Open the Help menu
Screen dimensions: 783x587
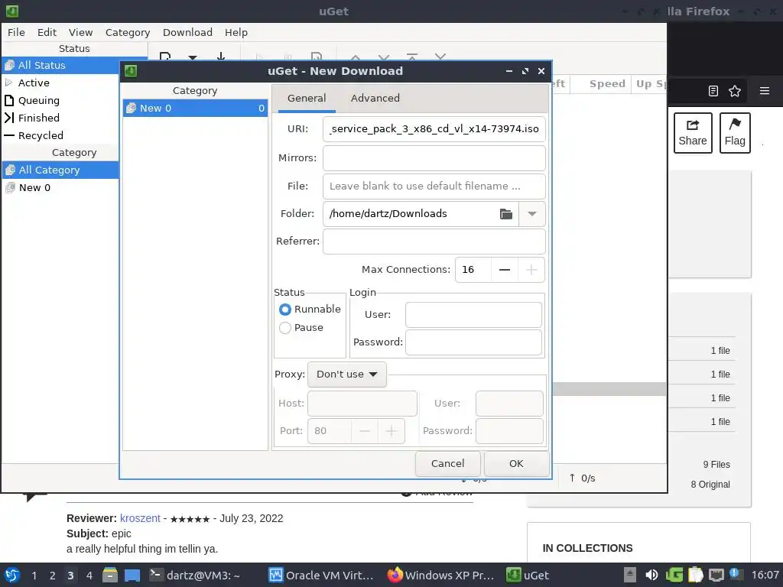pyautogui.click(x=236, y=32)
